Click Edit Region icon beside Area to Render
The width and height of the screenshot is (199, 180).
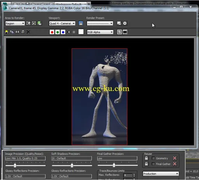click(28, 23)
